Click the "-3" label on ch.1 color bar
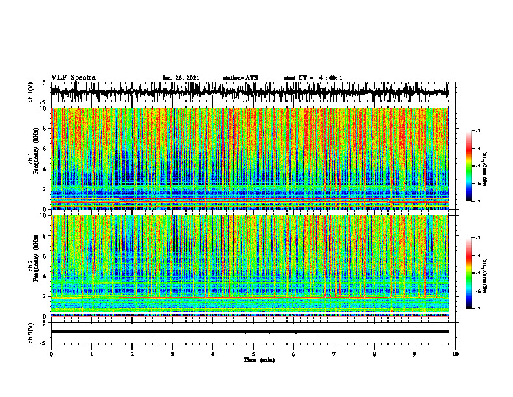The image size is (513, 397). pos(477,131)
